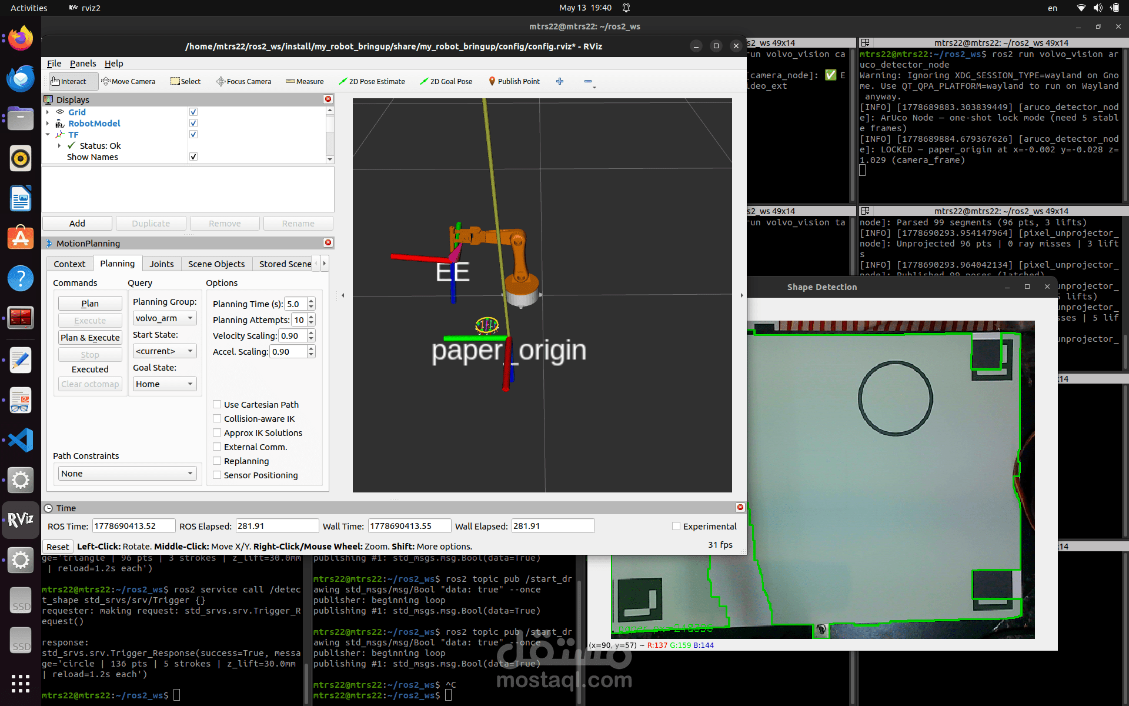The height and width of the screenshot is (706, 1129).
Task: Collapse the TF display item
Action: pos(48,134)
